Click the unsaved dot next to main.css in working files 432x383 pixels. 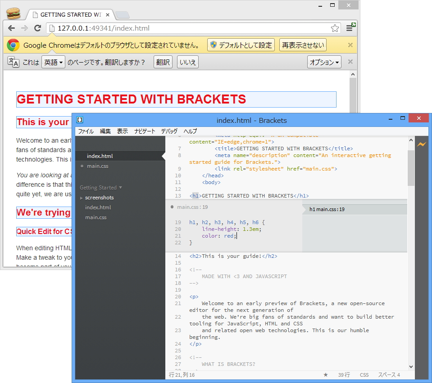coord(82,166)
